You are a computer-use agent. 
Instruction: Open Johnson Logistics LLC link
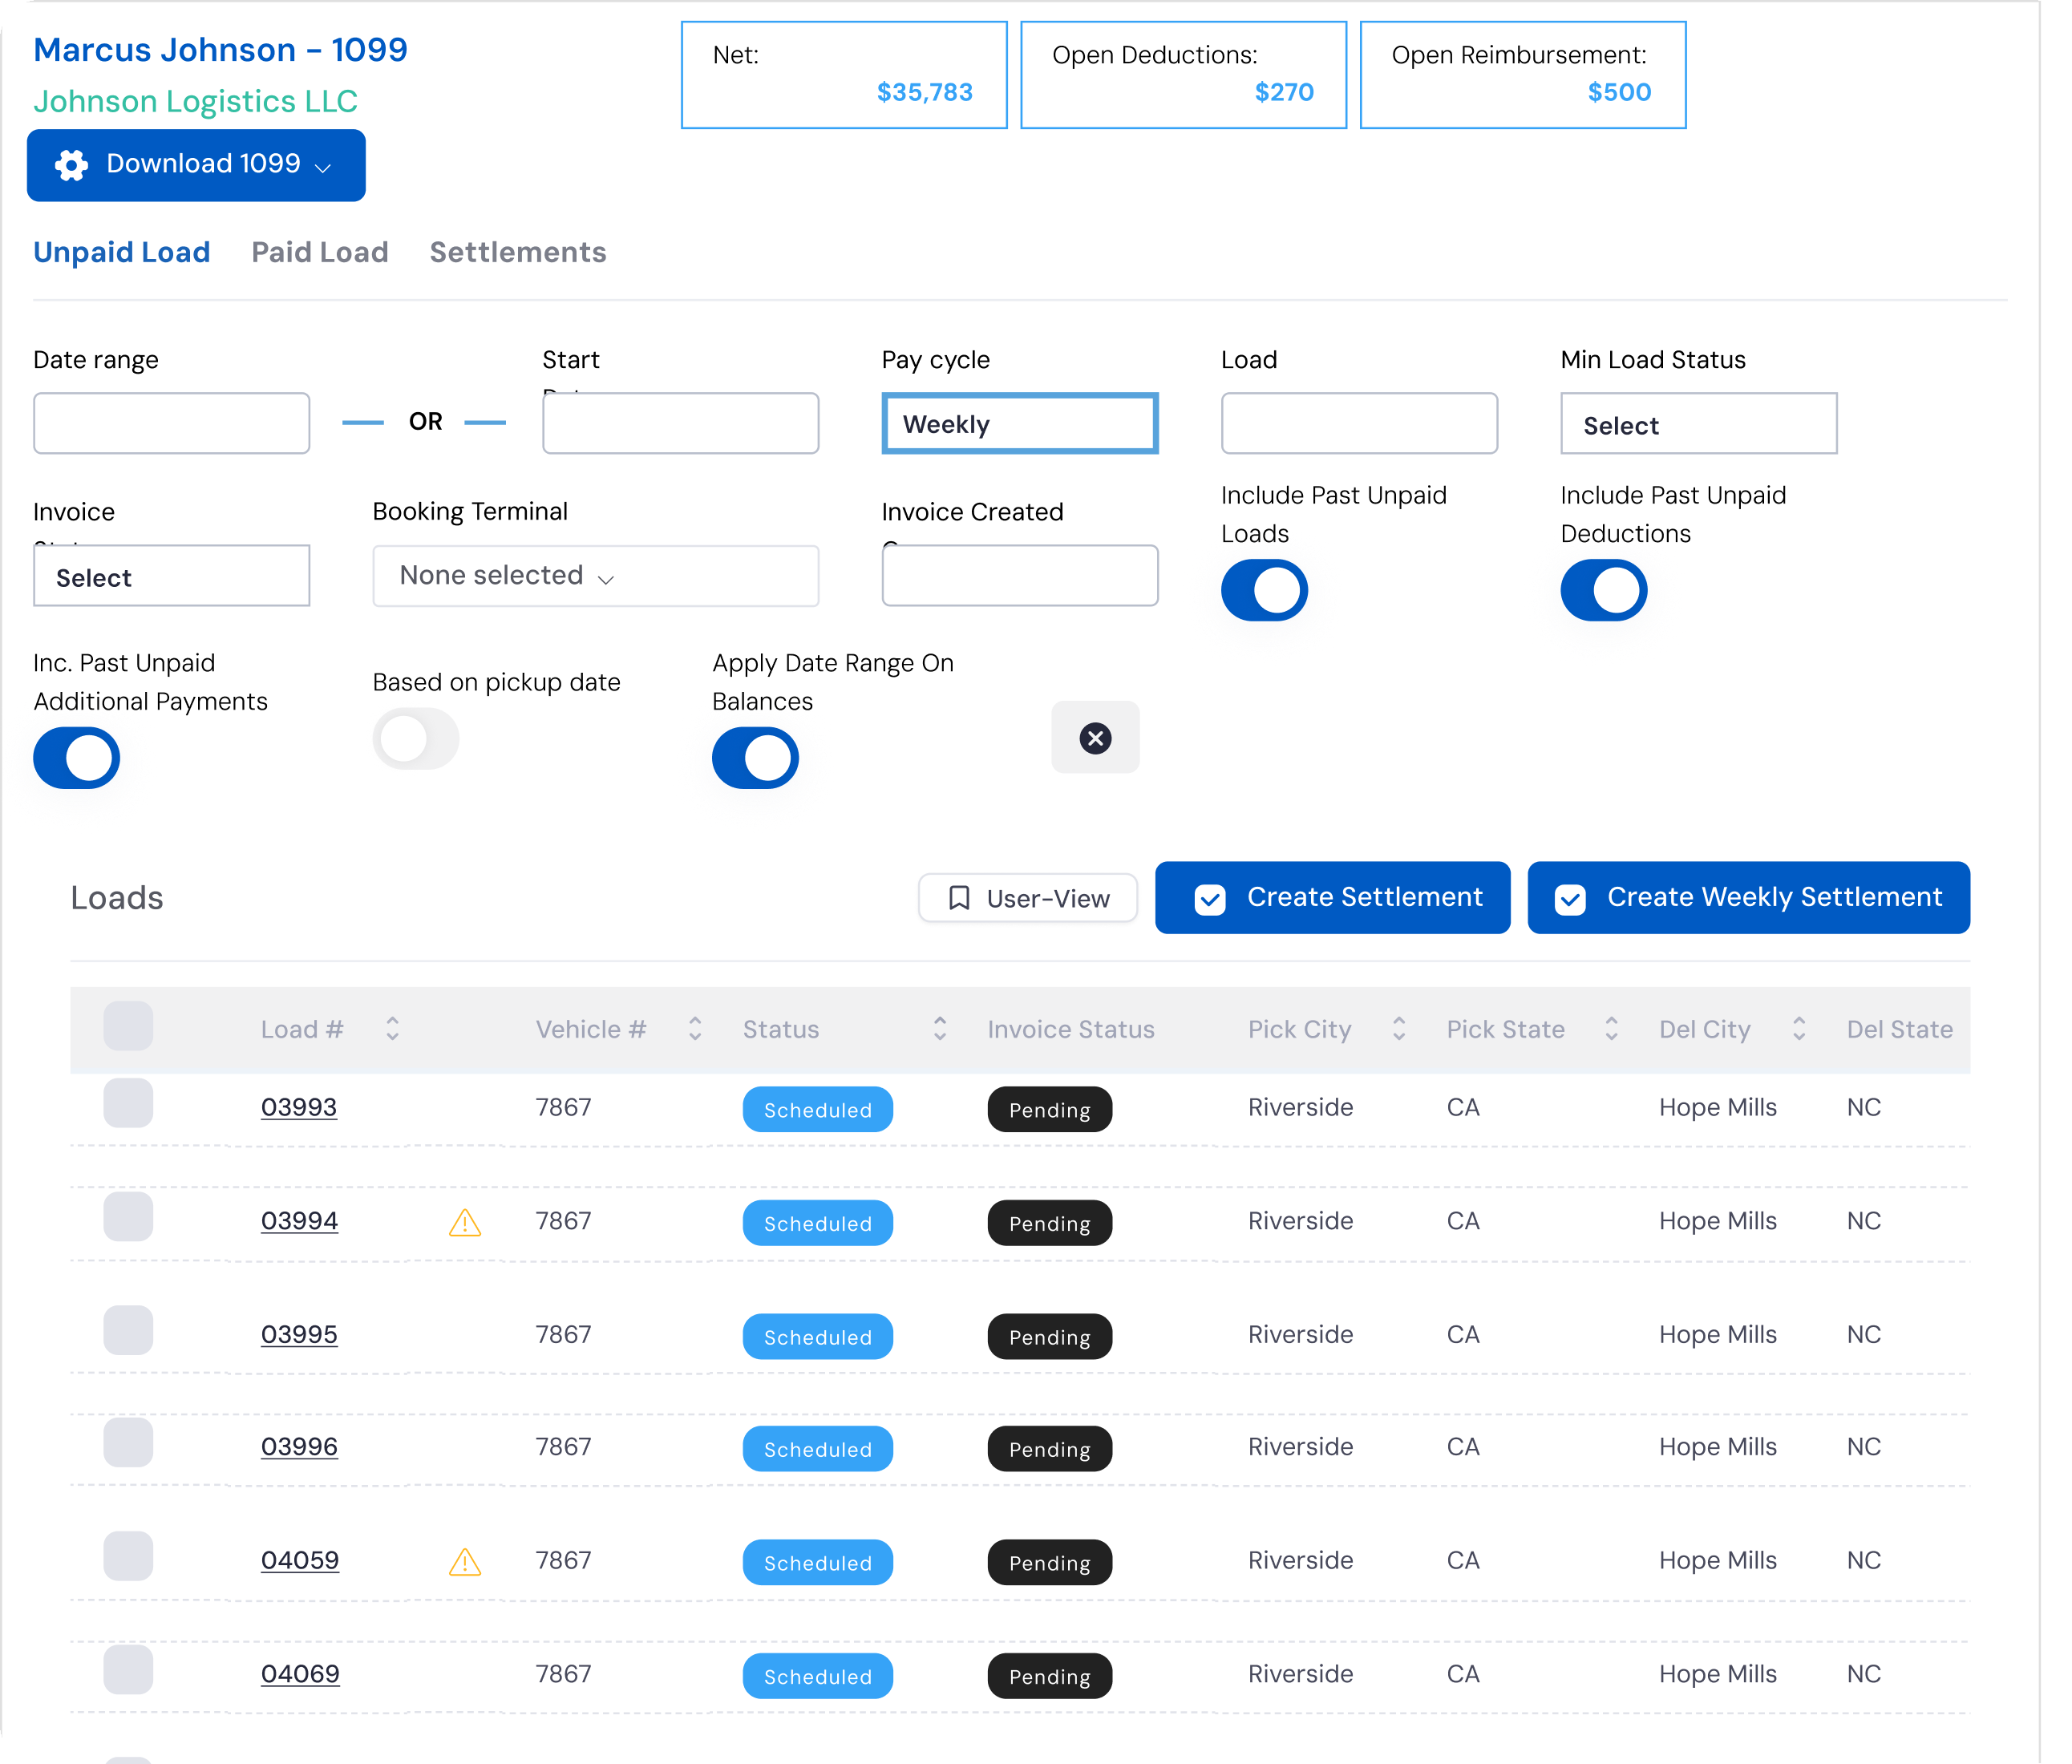pos(195,101)
